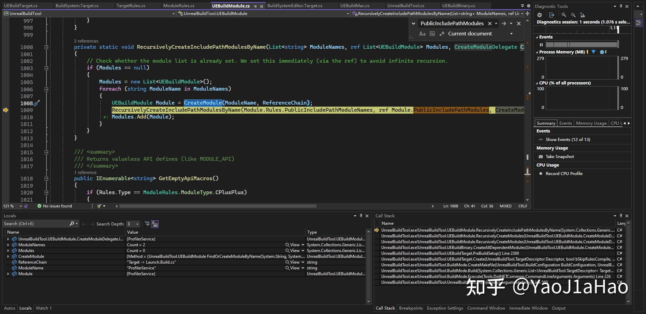Enable Use Regular Expressions in the Find control
Image resolution: width=646 pixels, height=314 pixels.
pos(442,33)
